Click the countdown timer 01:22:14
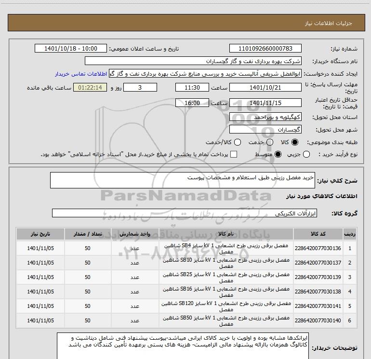 (x=90, y=87)
